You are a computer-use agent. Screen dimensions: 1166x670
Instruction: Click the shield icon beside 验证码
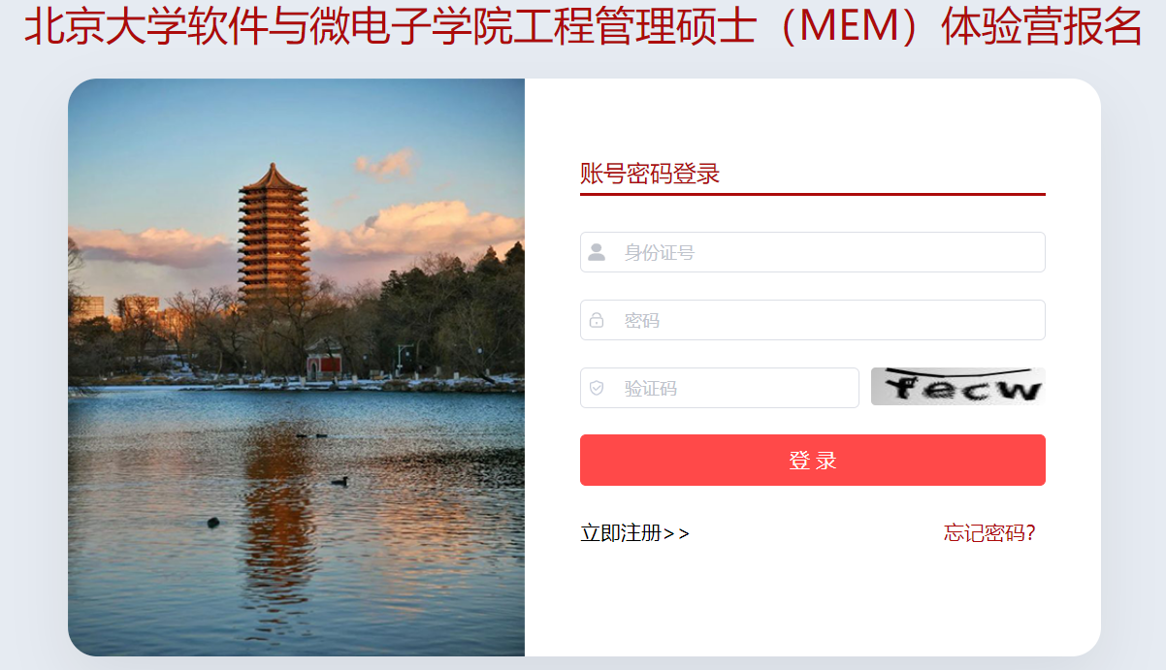(x=597, y=388)
